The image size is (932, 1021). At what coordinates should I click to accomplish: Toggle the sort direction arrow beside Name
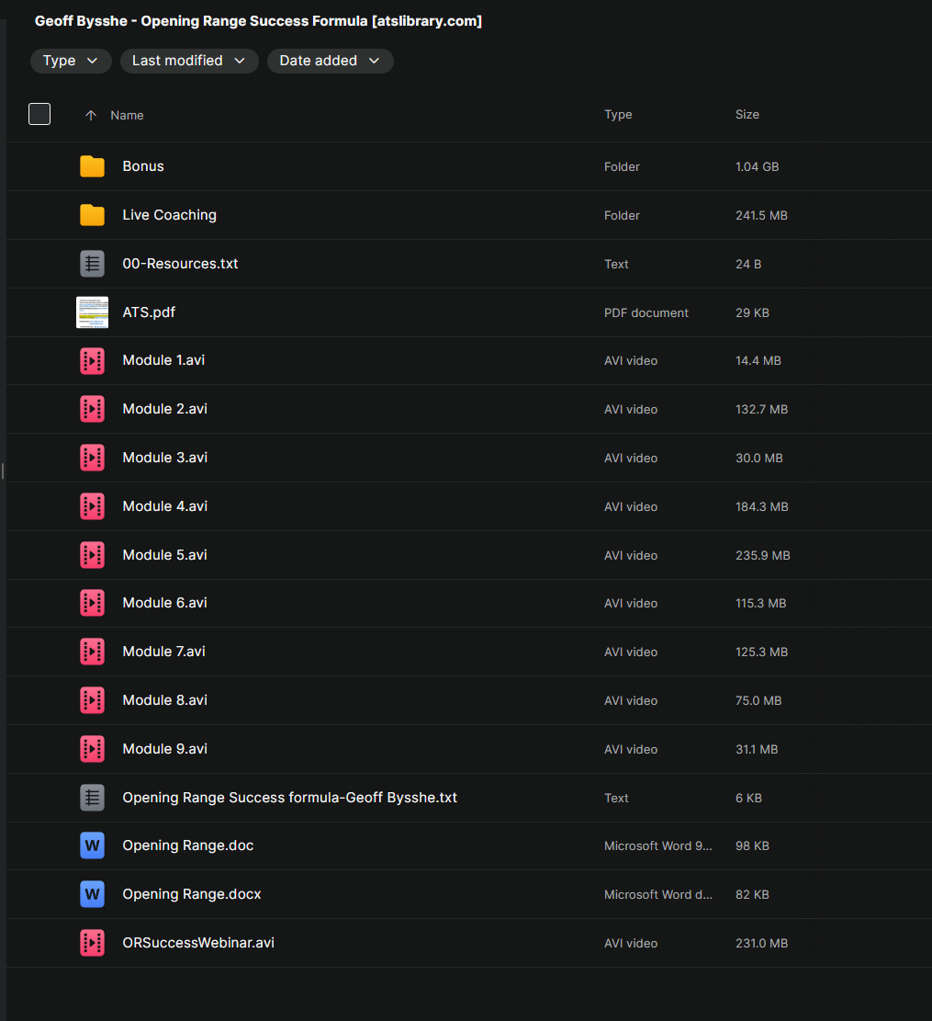90,115
